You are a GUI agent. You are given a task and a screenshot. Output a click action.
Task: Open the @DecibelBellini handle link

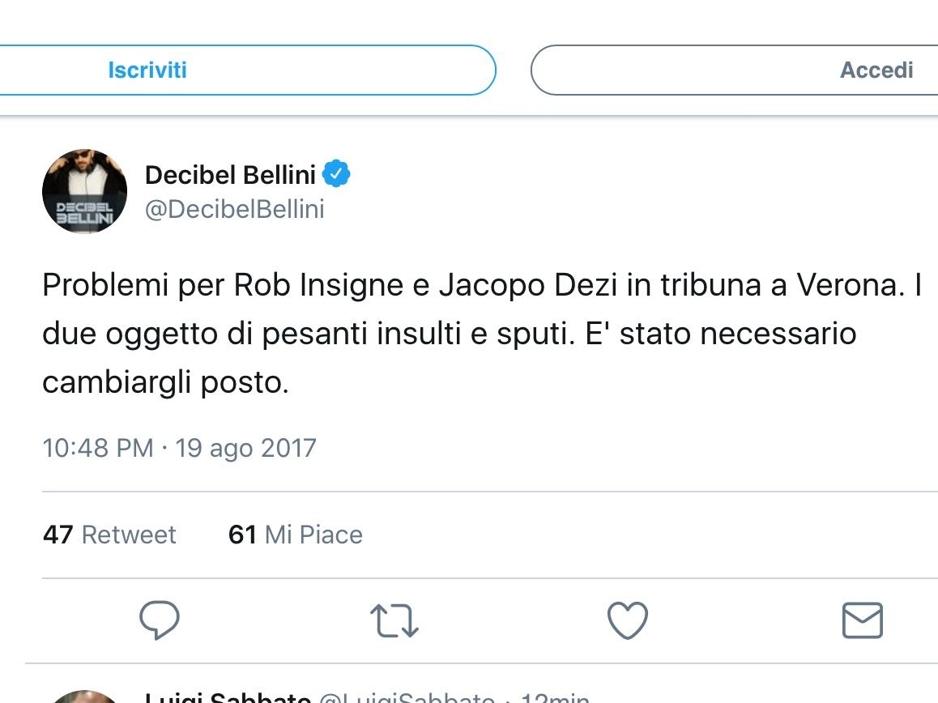pyautogui.click(x=235, y=210)
